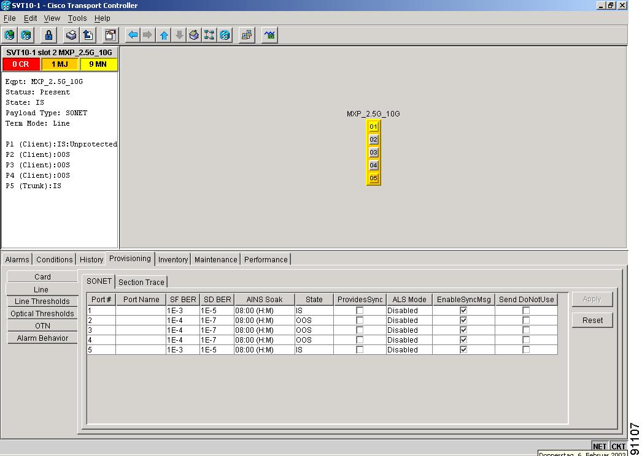The image size is (642, 456).
Task: Click port 05 on the MXP card graphic
Action: coord(373,178)
